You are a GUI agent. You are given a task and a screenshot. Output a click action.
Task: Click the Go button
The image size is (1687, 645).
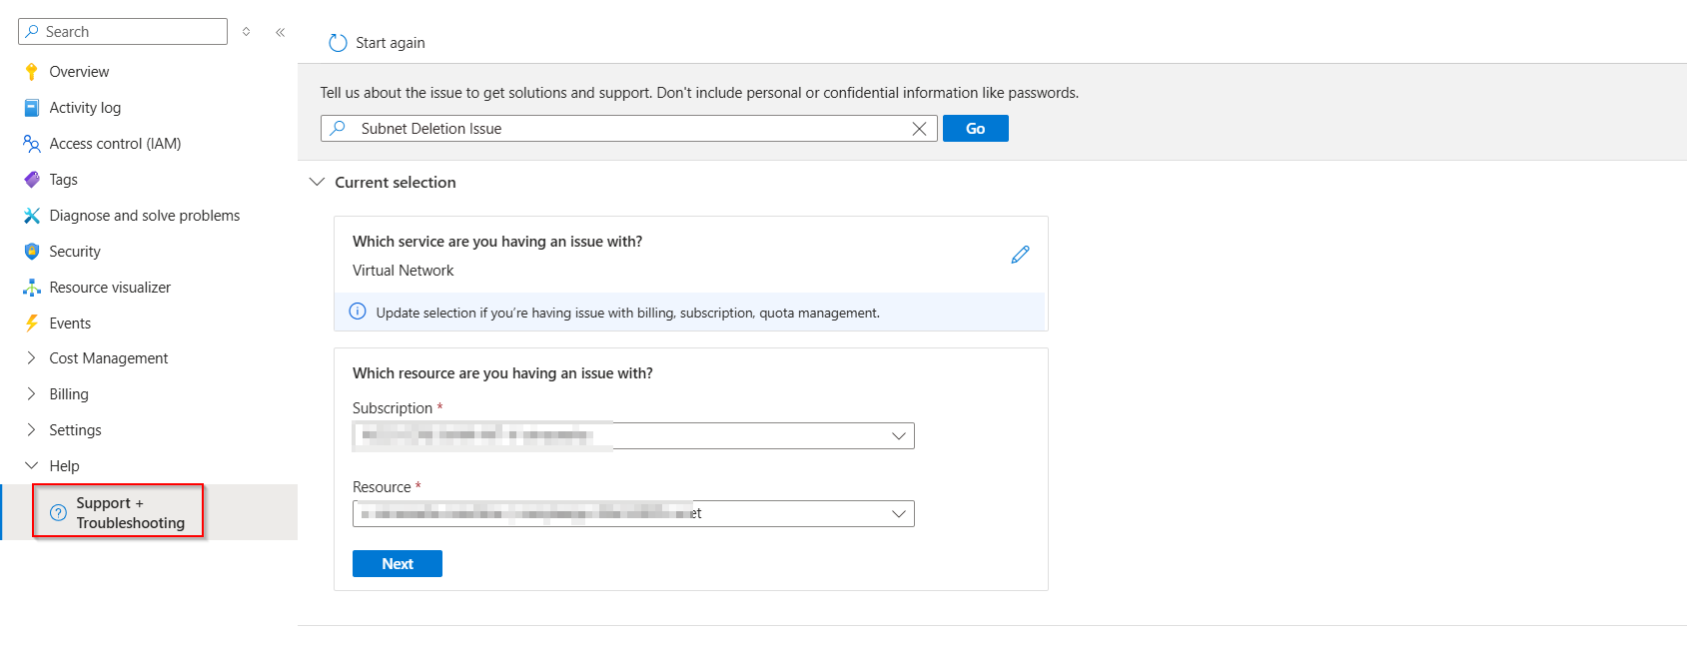[x=975, y=129]
